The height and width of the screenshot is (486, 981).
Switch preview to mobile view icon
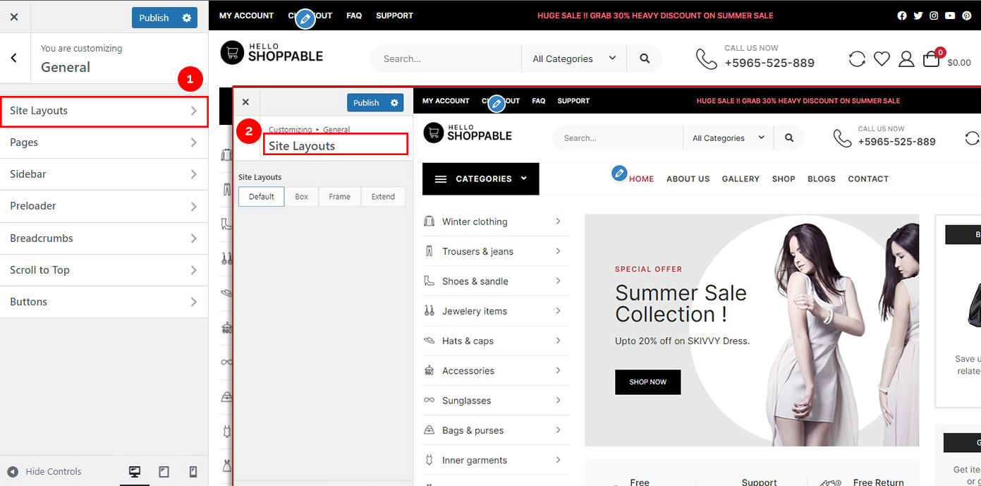click(x=192, y=471)
